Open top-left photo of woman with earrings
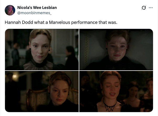 tap(42, 50)
